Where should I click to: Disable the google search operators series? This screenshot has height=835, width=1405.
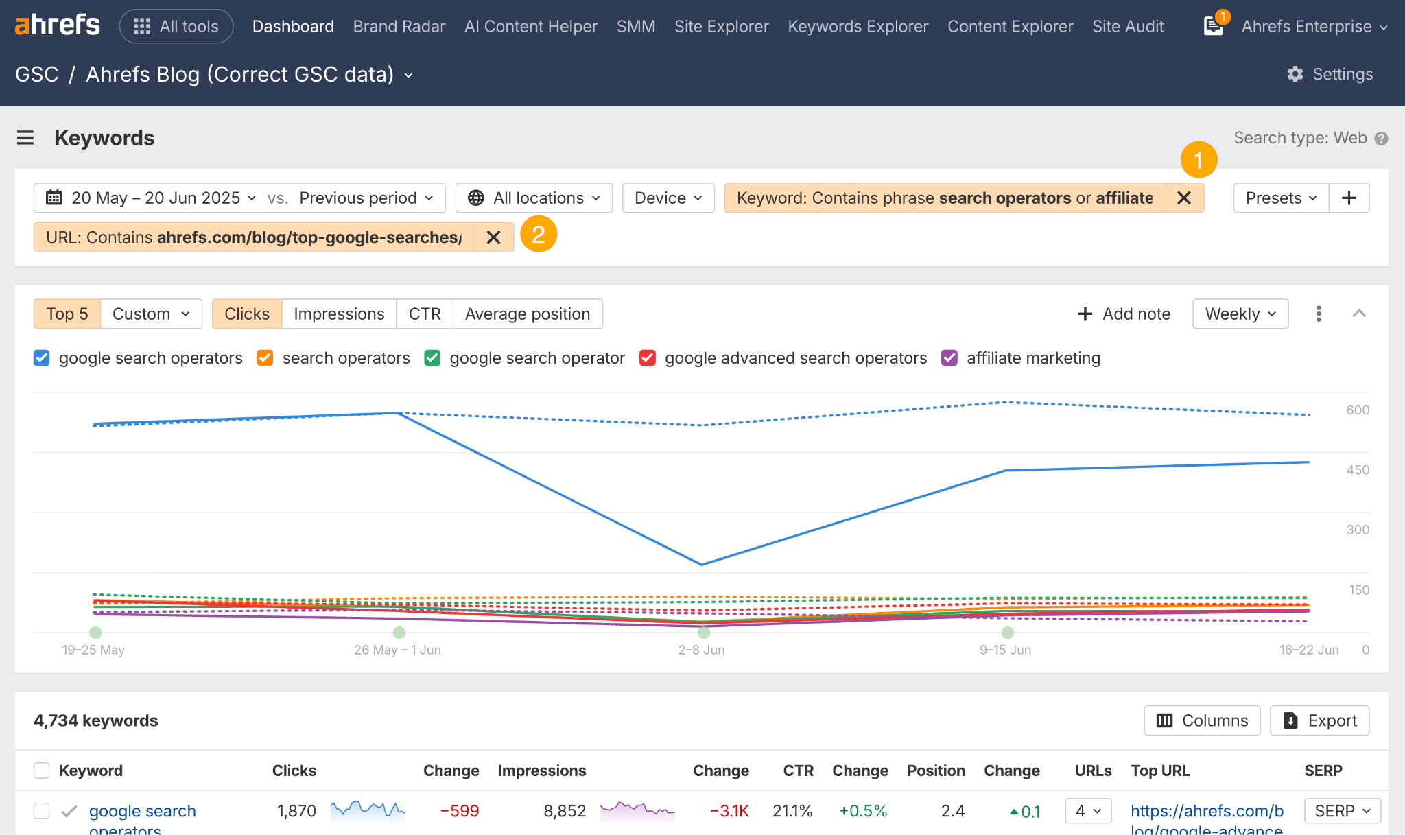(x=41, y=357)
